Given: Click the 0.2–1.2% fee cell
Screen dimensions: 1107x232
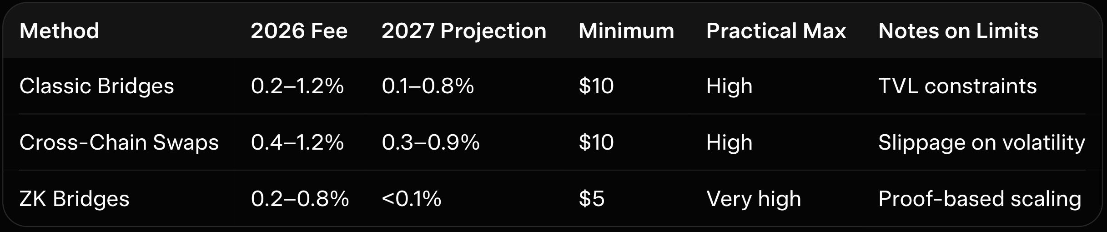Looking at the screenshot, I should (297, 86).
